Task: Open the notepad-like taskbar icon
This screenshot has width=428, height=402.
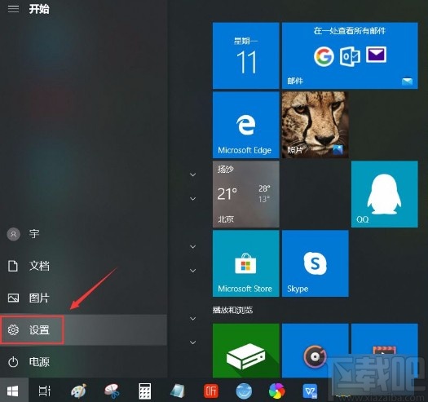Action: (x=178, y=391)
